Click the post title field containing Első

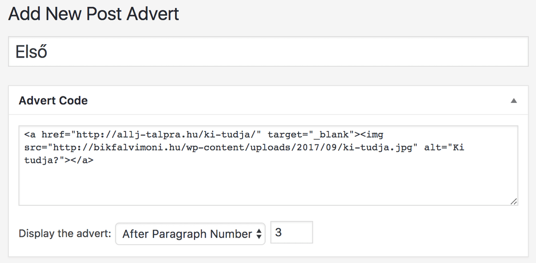coord(268,52)
